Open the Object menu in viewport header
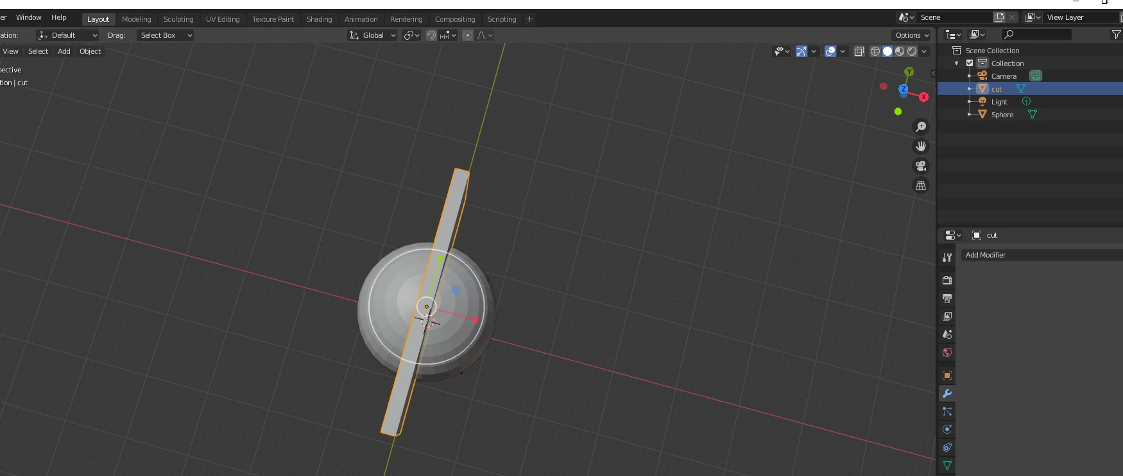Image resolution: width=1123 pixels, height=476 pixels. [x=90, y=51]
